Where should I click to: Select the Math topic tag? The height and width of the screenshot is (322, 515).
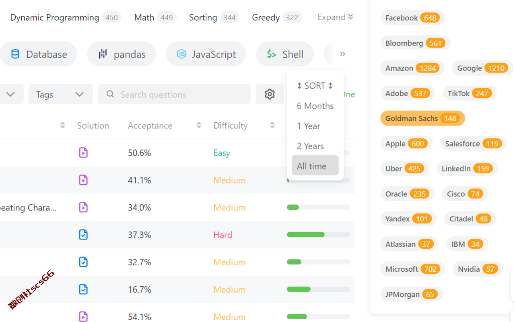click(x=155, y=18)
